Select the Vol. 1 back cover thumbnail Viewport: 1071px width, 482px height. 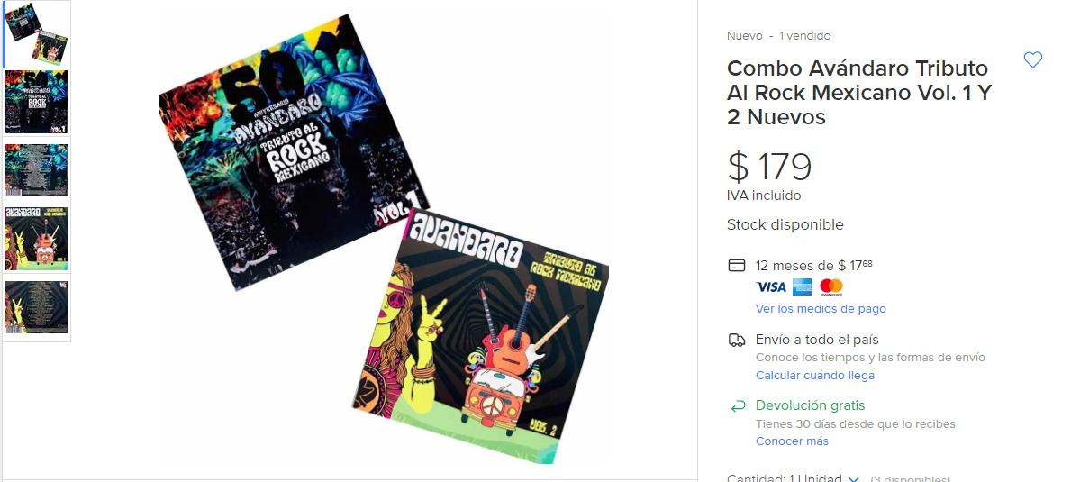click(x=36, y=170)
